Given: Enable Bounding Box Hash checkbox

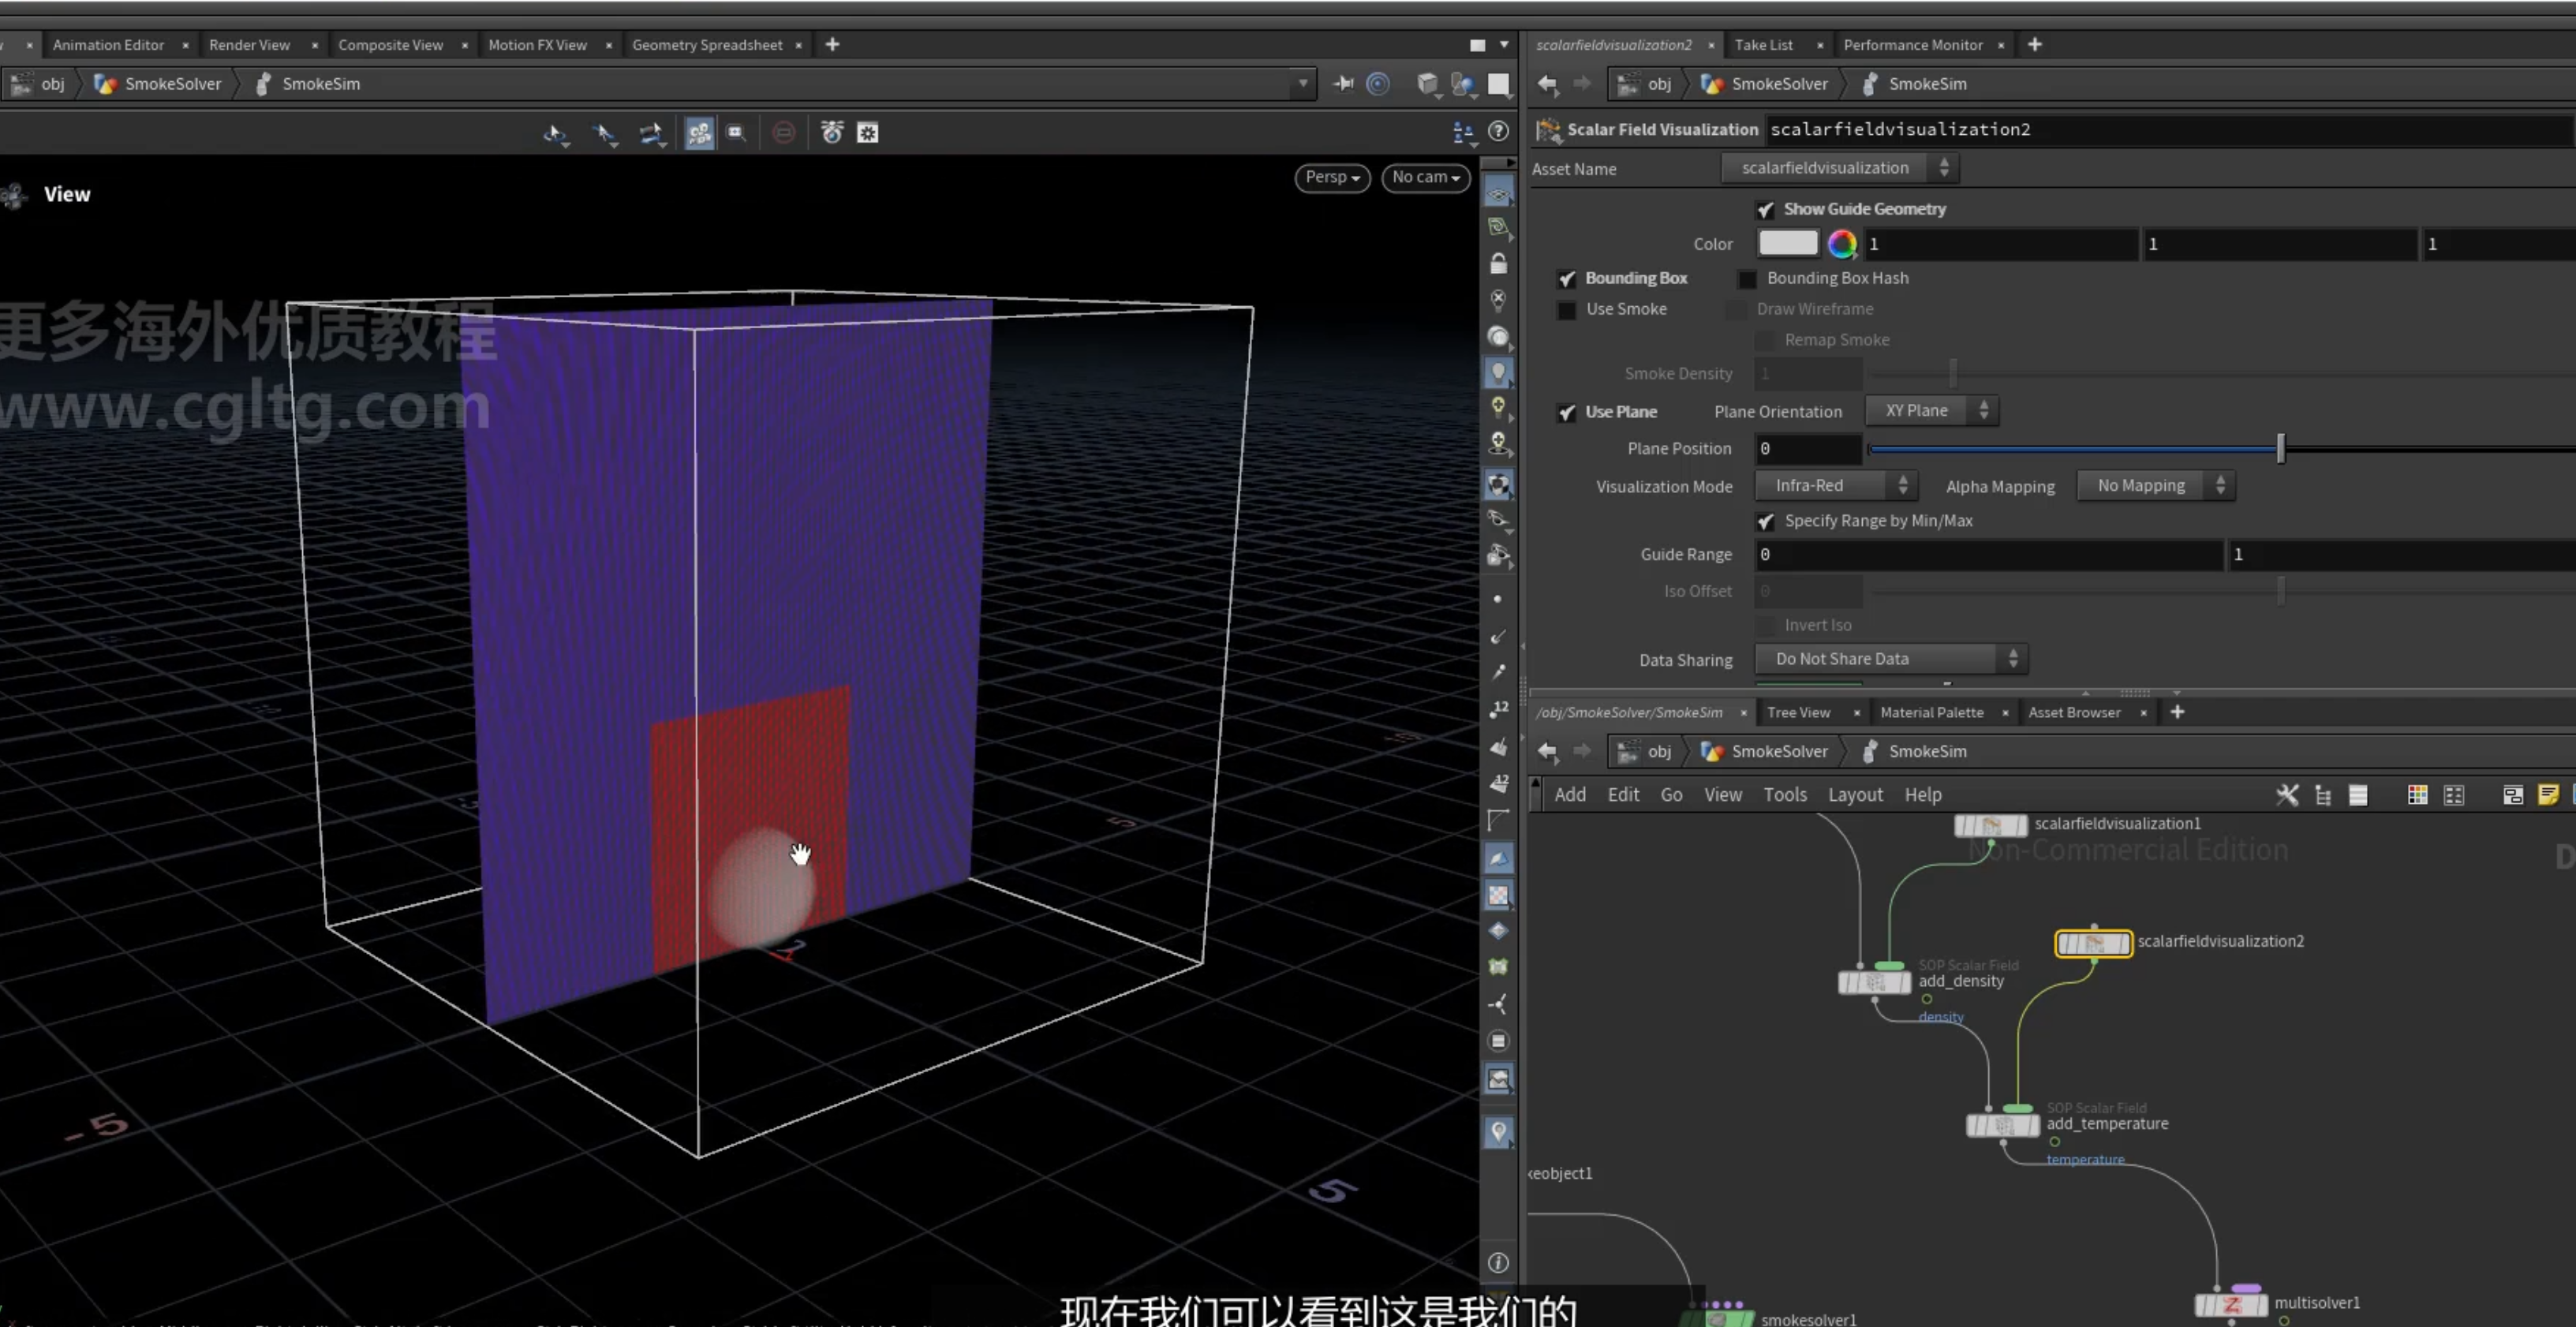Looking at the screenshot, I should click(1747, 279).
